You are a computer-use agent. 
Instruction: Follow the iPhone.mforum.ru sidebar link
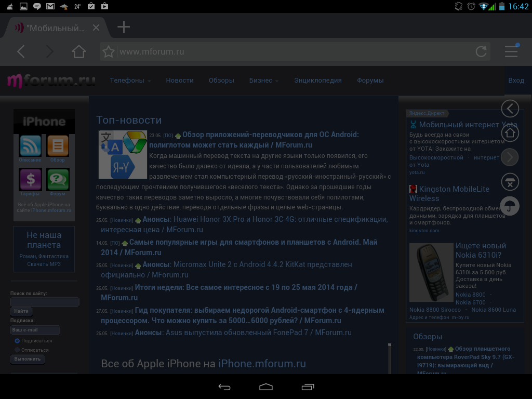coord(51,210)
